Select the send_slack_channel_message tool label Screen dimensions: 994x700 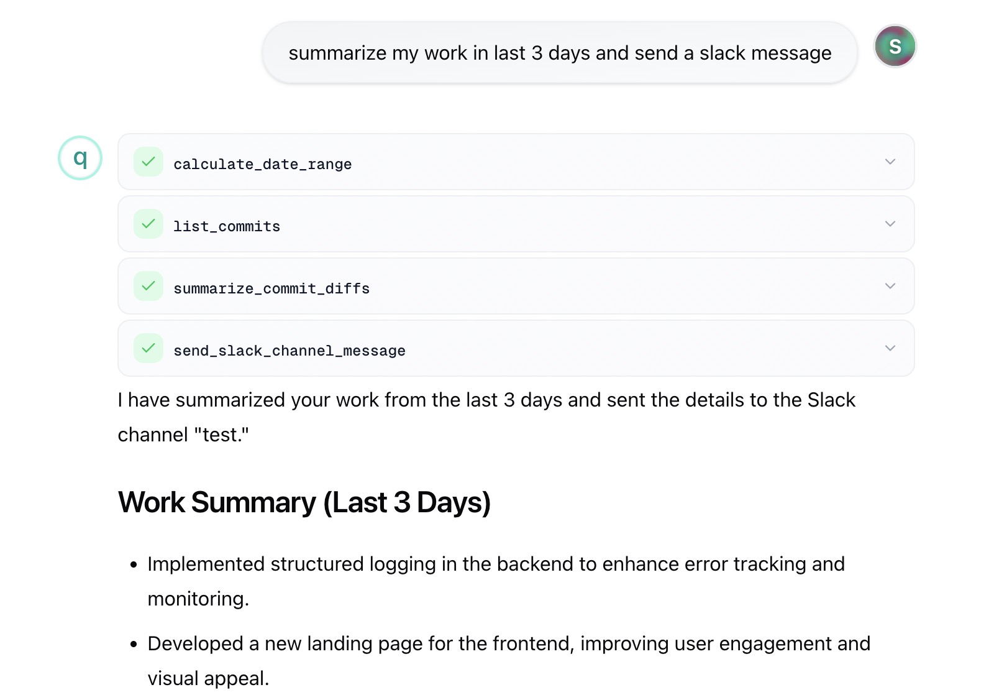point(290,351)
